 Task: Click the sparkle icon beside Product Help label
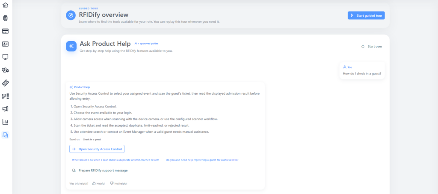(x=71, y=87)
